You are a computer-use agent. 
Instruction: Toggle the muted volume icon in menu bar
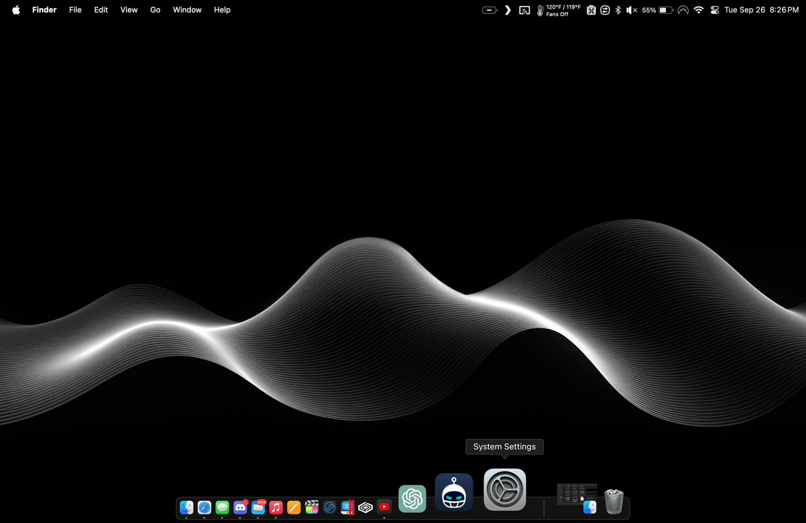pyautogui.click(x=631, y=10)
